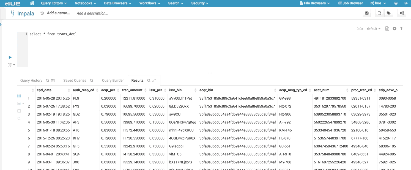Open the Saved Queries tab
The height and width of the screenshot is (170, 411).
(x=75, y=81)
